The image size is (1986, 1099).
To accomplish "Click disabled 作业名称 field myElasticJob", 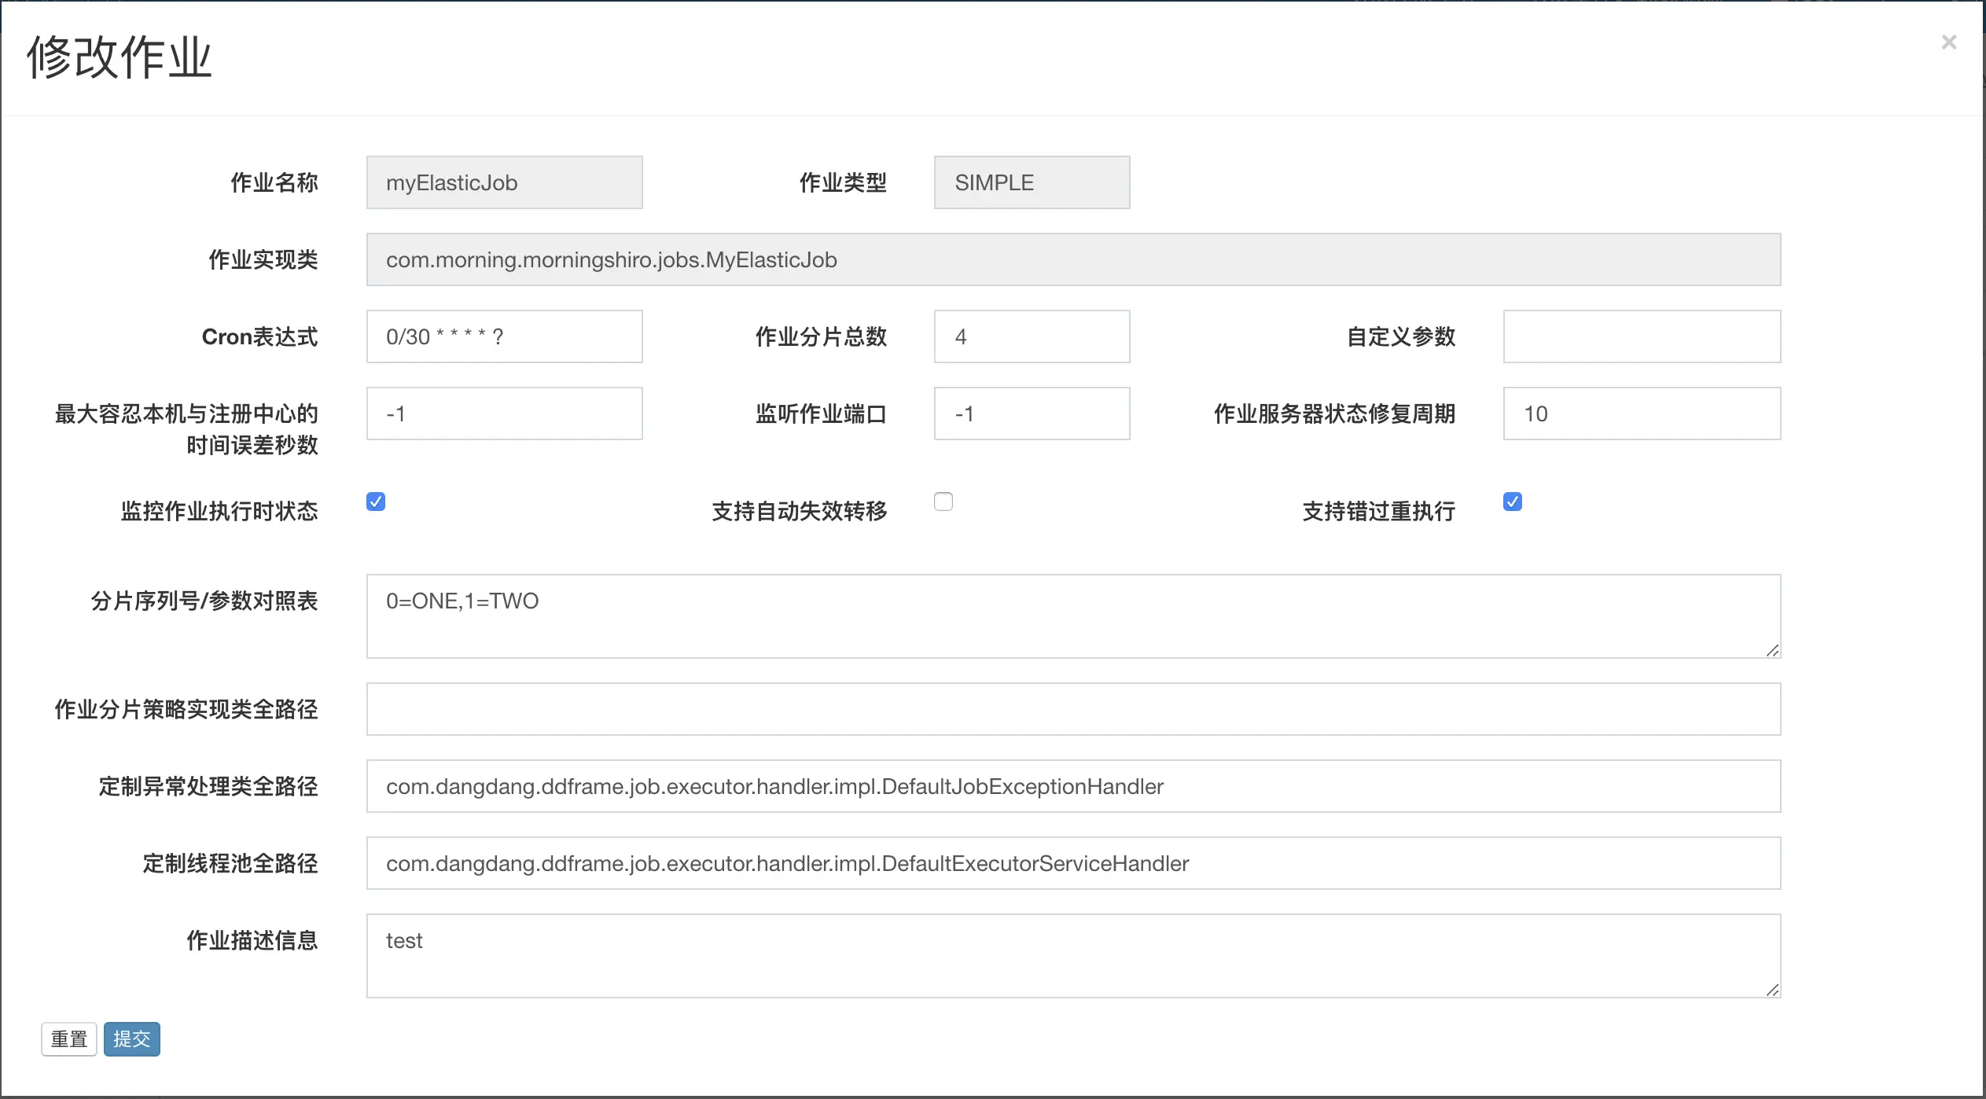I will [x=504, y=182].
